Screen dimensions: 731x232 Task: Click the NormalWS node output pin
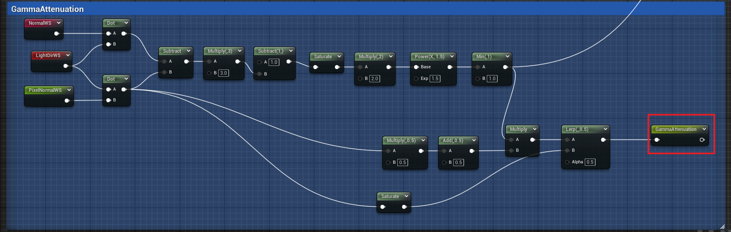(56, 34)
